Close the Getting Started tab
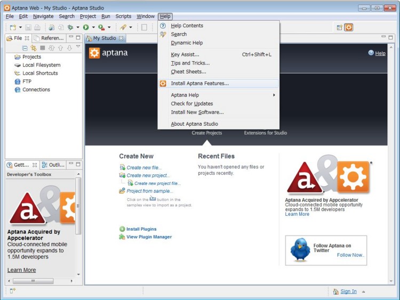 click(x=35, y=165)
